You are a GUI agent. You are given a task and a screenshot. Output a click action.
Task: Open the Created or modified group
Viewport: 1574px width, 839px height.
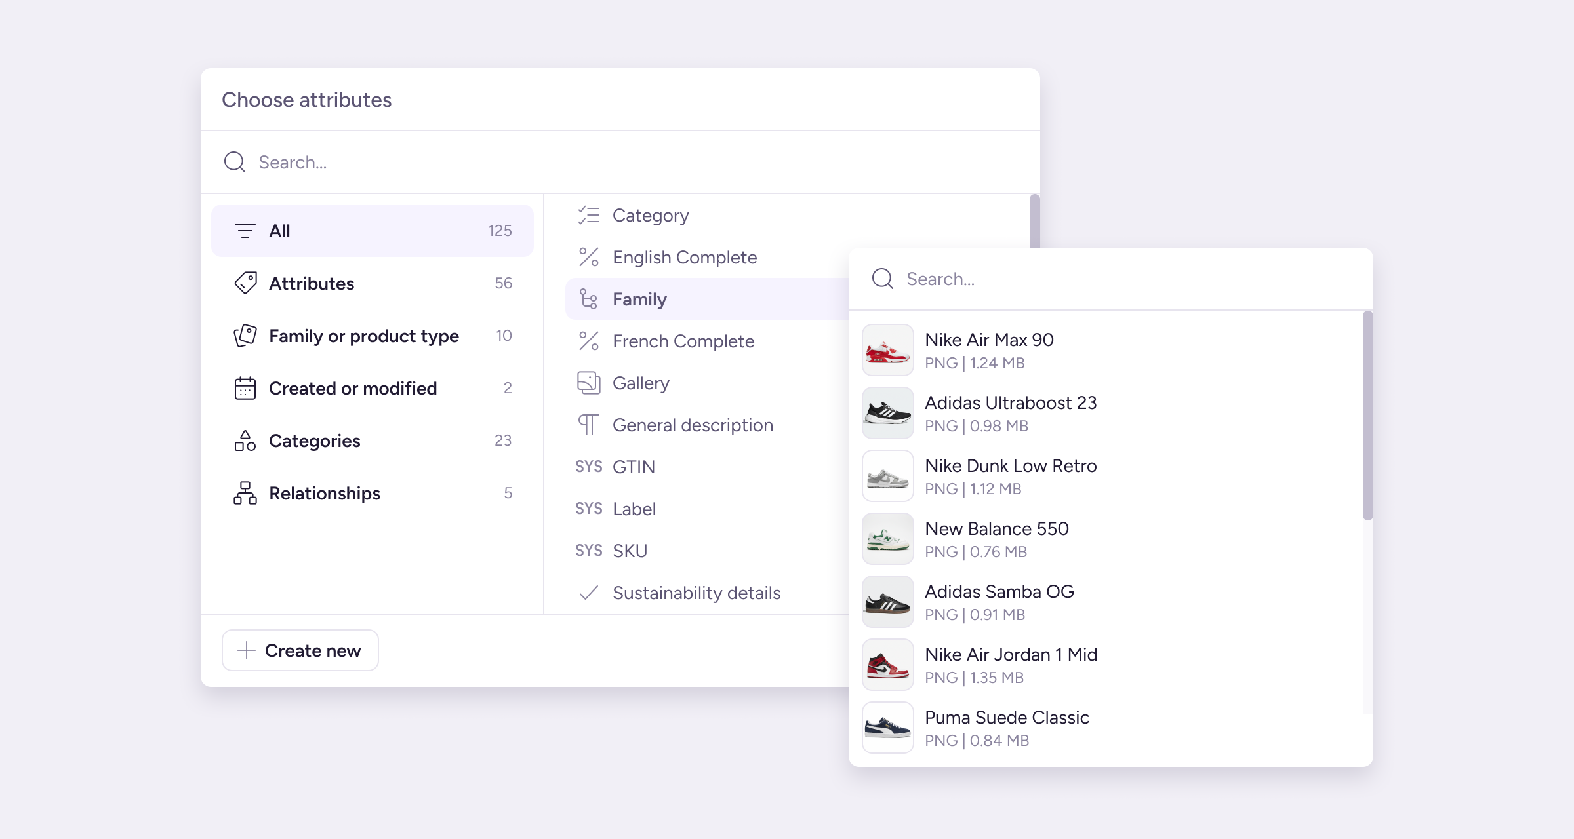pyautogui.click(x=373, y=388)
